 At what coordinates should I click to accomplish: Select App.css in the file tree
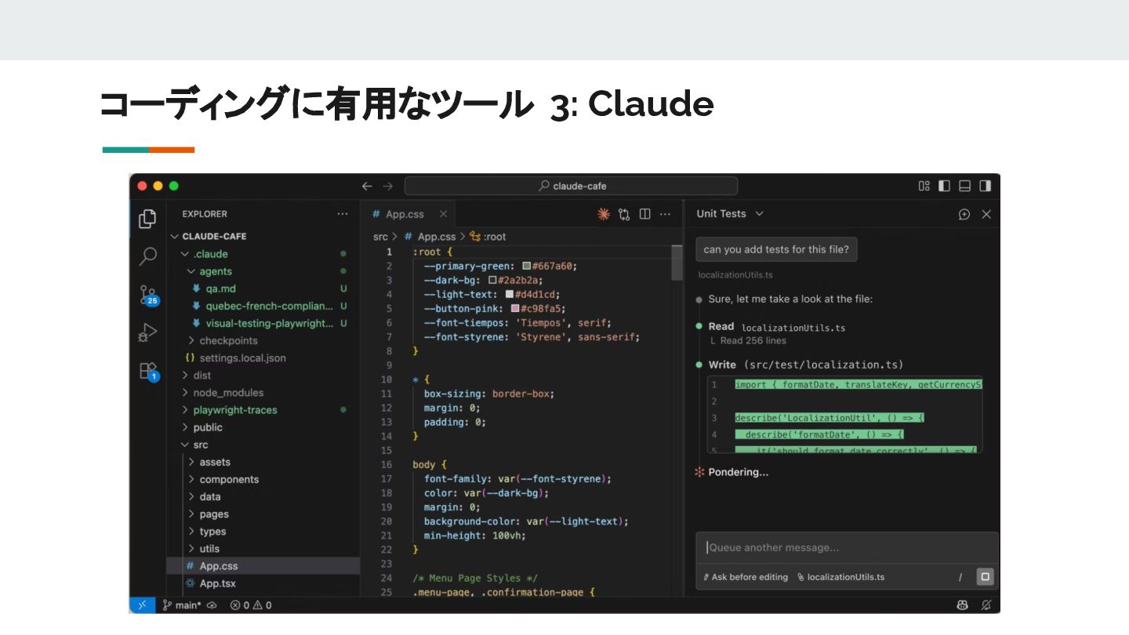click(x=263, y=566)
